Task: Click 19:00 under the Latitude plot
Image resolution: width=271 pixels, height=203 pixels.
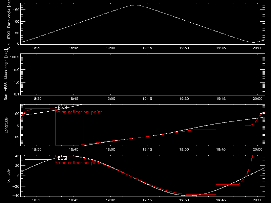Action: click(110, 200)
